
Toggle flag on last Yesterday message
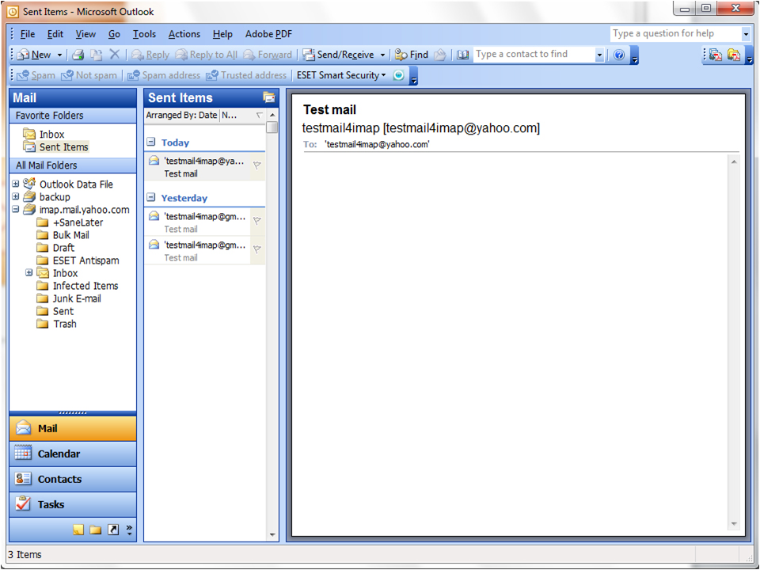pyautogui.click(x=257, y=249)
